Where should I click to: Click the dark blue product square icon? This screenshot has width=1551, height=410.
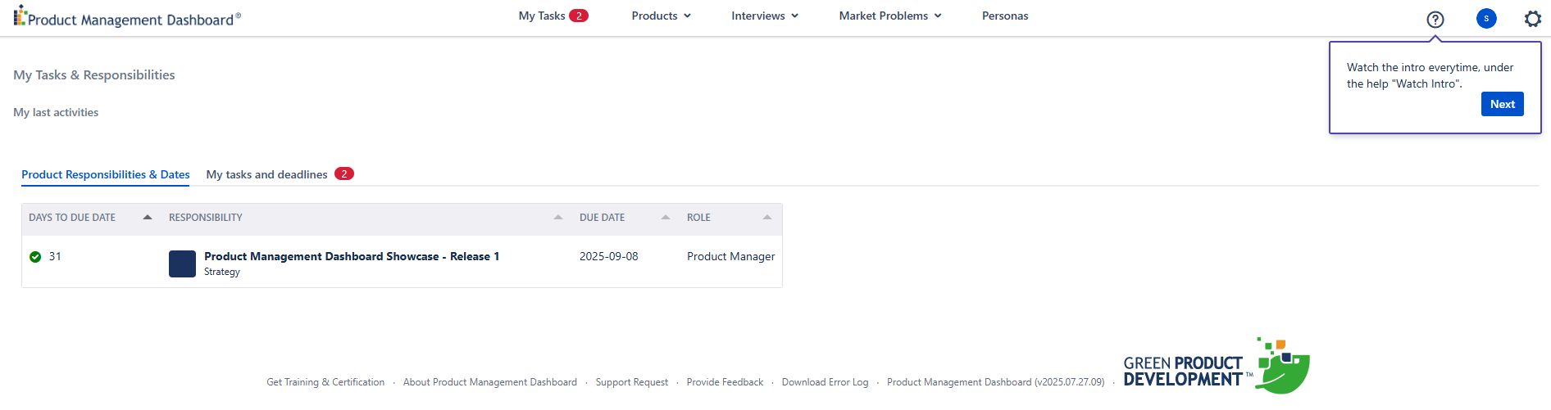tap(182, 264)
